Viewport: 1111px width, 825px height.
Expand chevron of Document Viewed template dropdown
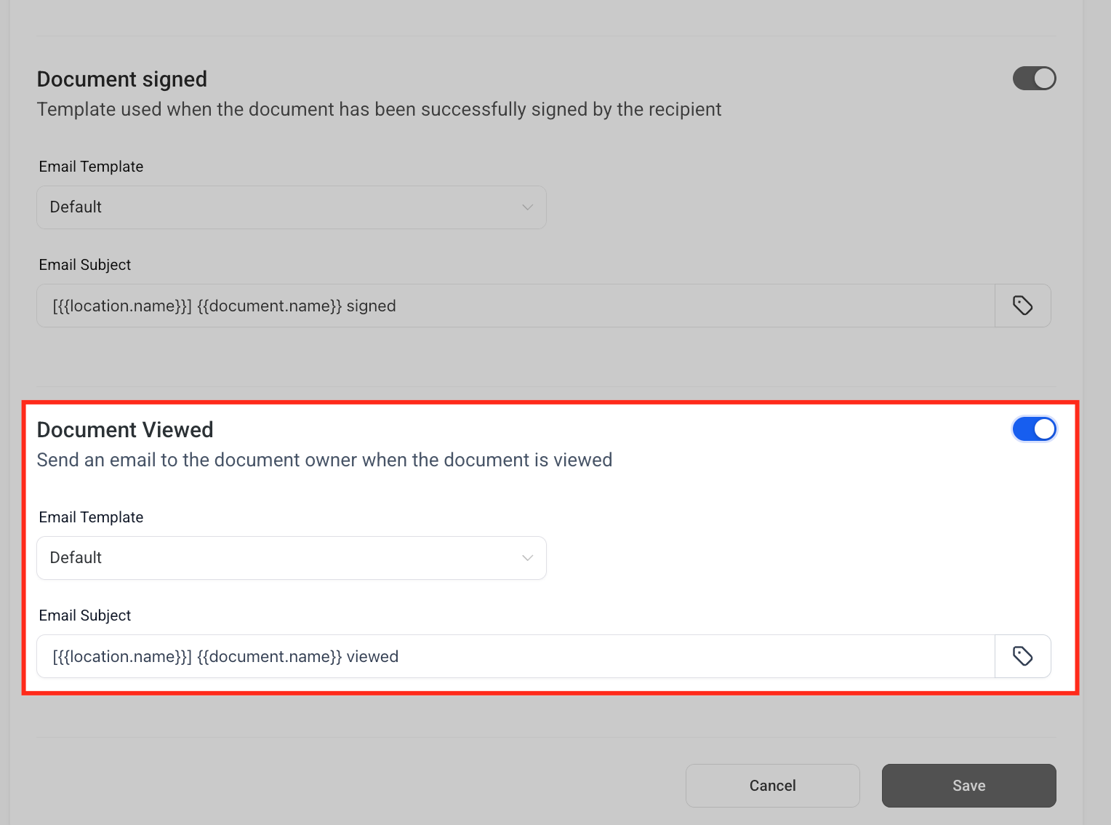[528, 558]
